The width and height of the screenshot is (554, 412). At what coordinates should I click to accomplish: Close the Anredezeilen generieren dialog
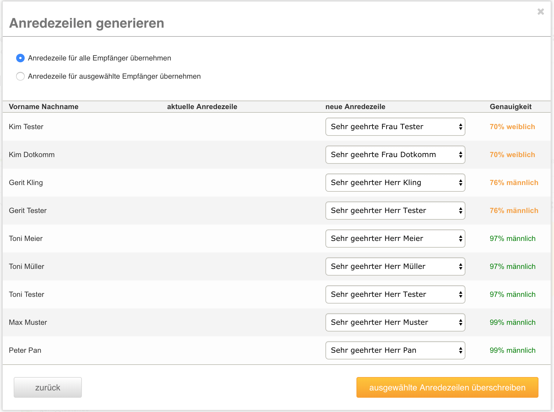pos(541,12)
